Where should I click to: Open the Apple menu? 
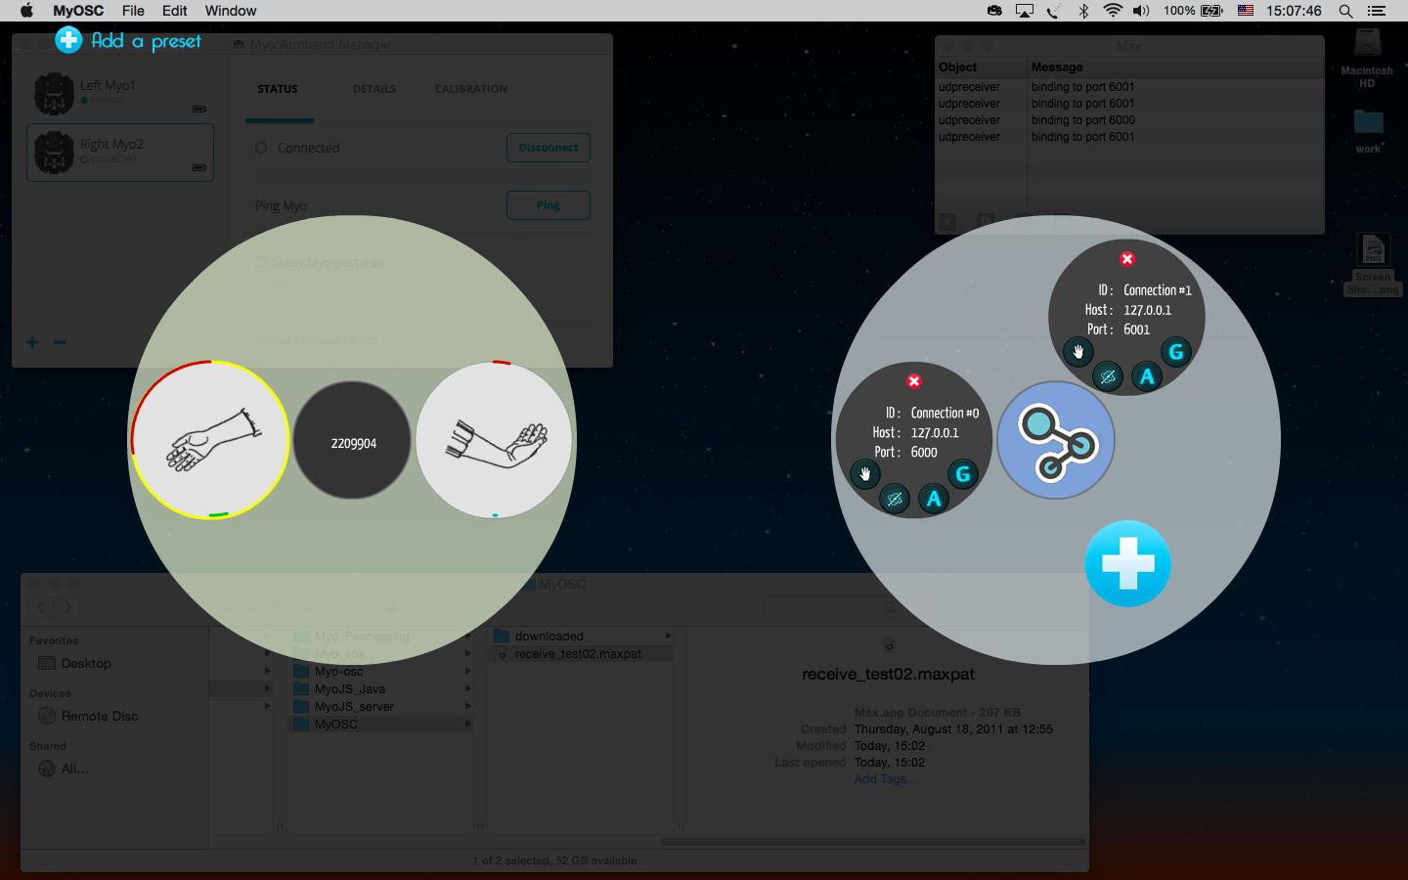pos(26,11)
